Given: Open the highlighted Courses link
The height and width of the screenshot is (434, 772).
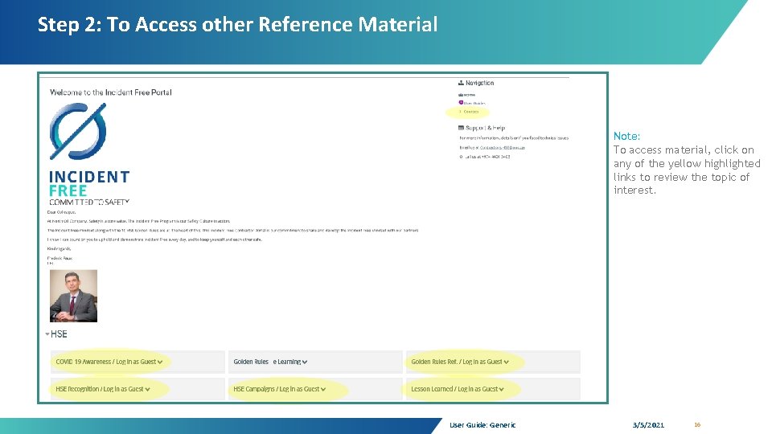Looking at the screenshot, I should [471, 112].
